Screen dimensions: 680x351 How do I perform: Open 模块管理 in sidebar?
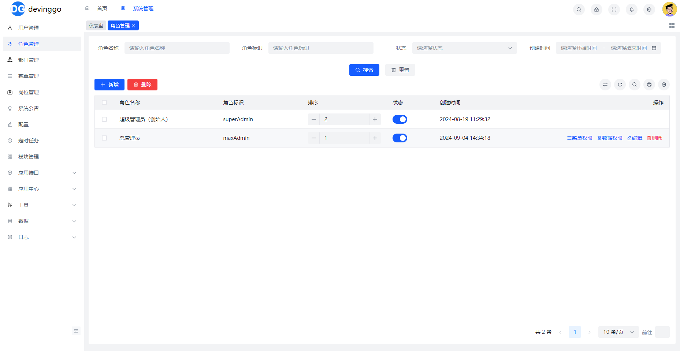42,157
